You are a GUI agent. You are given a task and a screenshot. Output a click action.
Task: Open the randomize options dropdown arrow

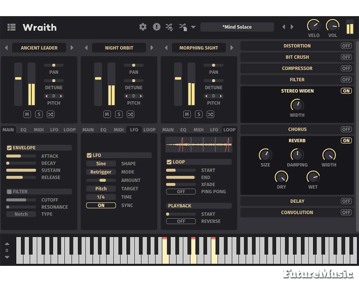coord(193,27)
